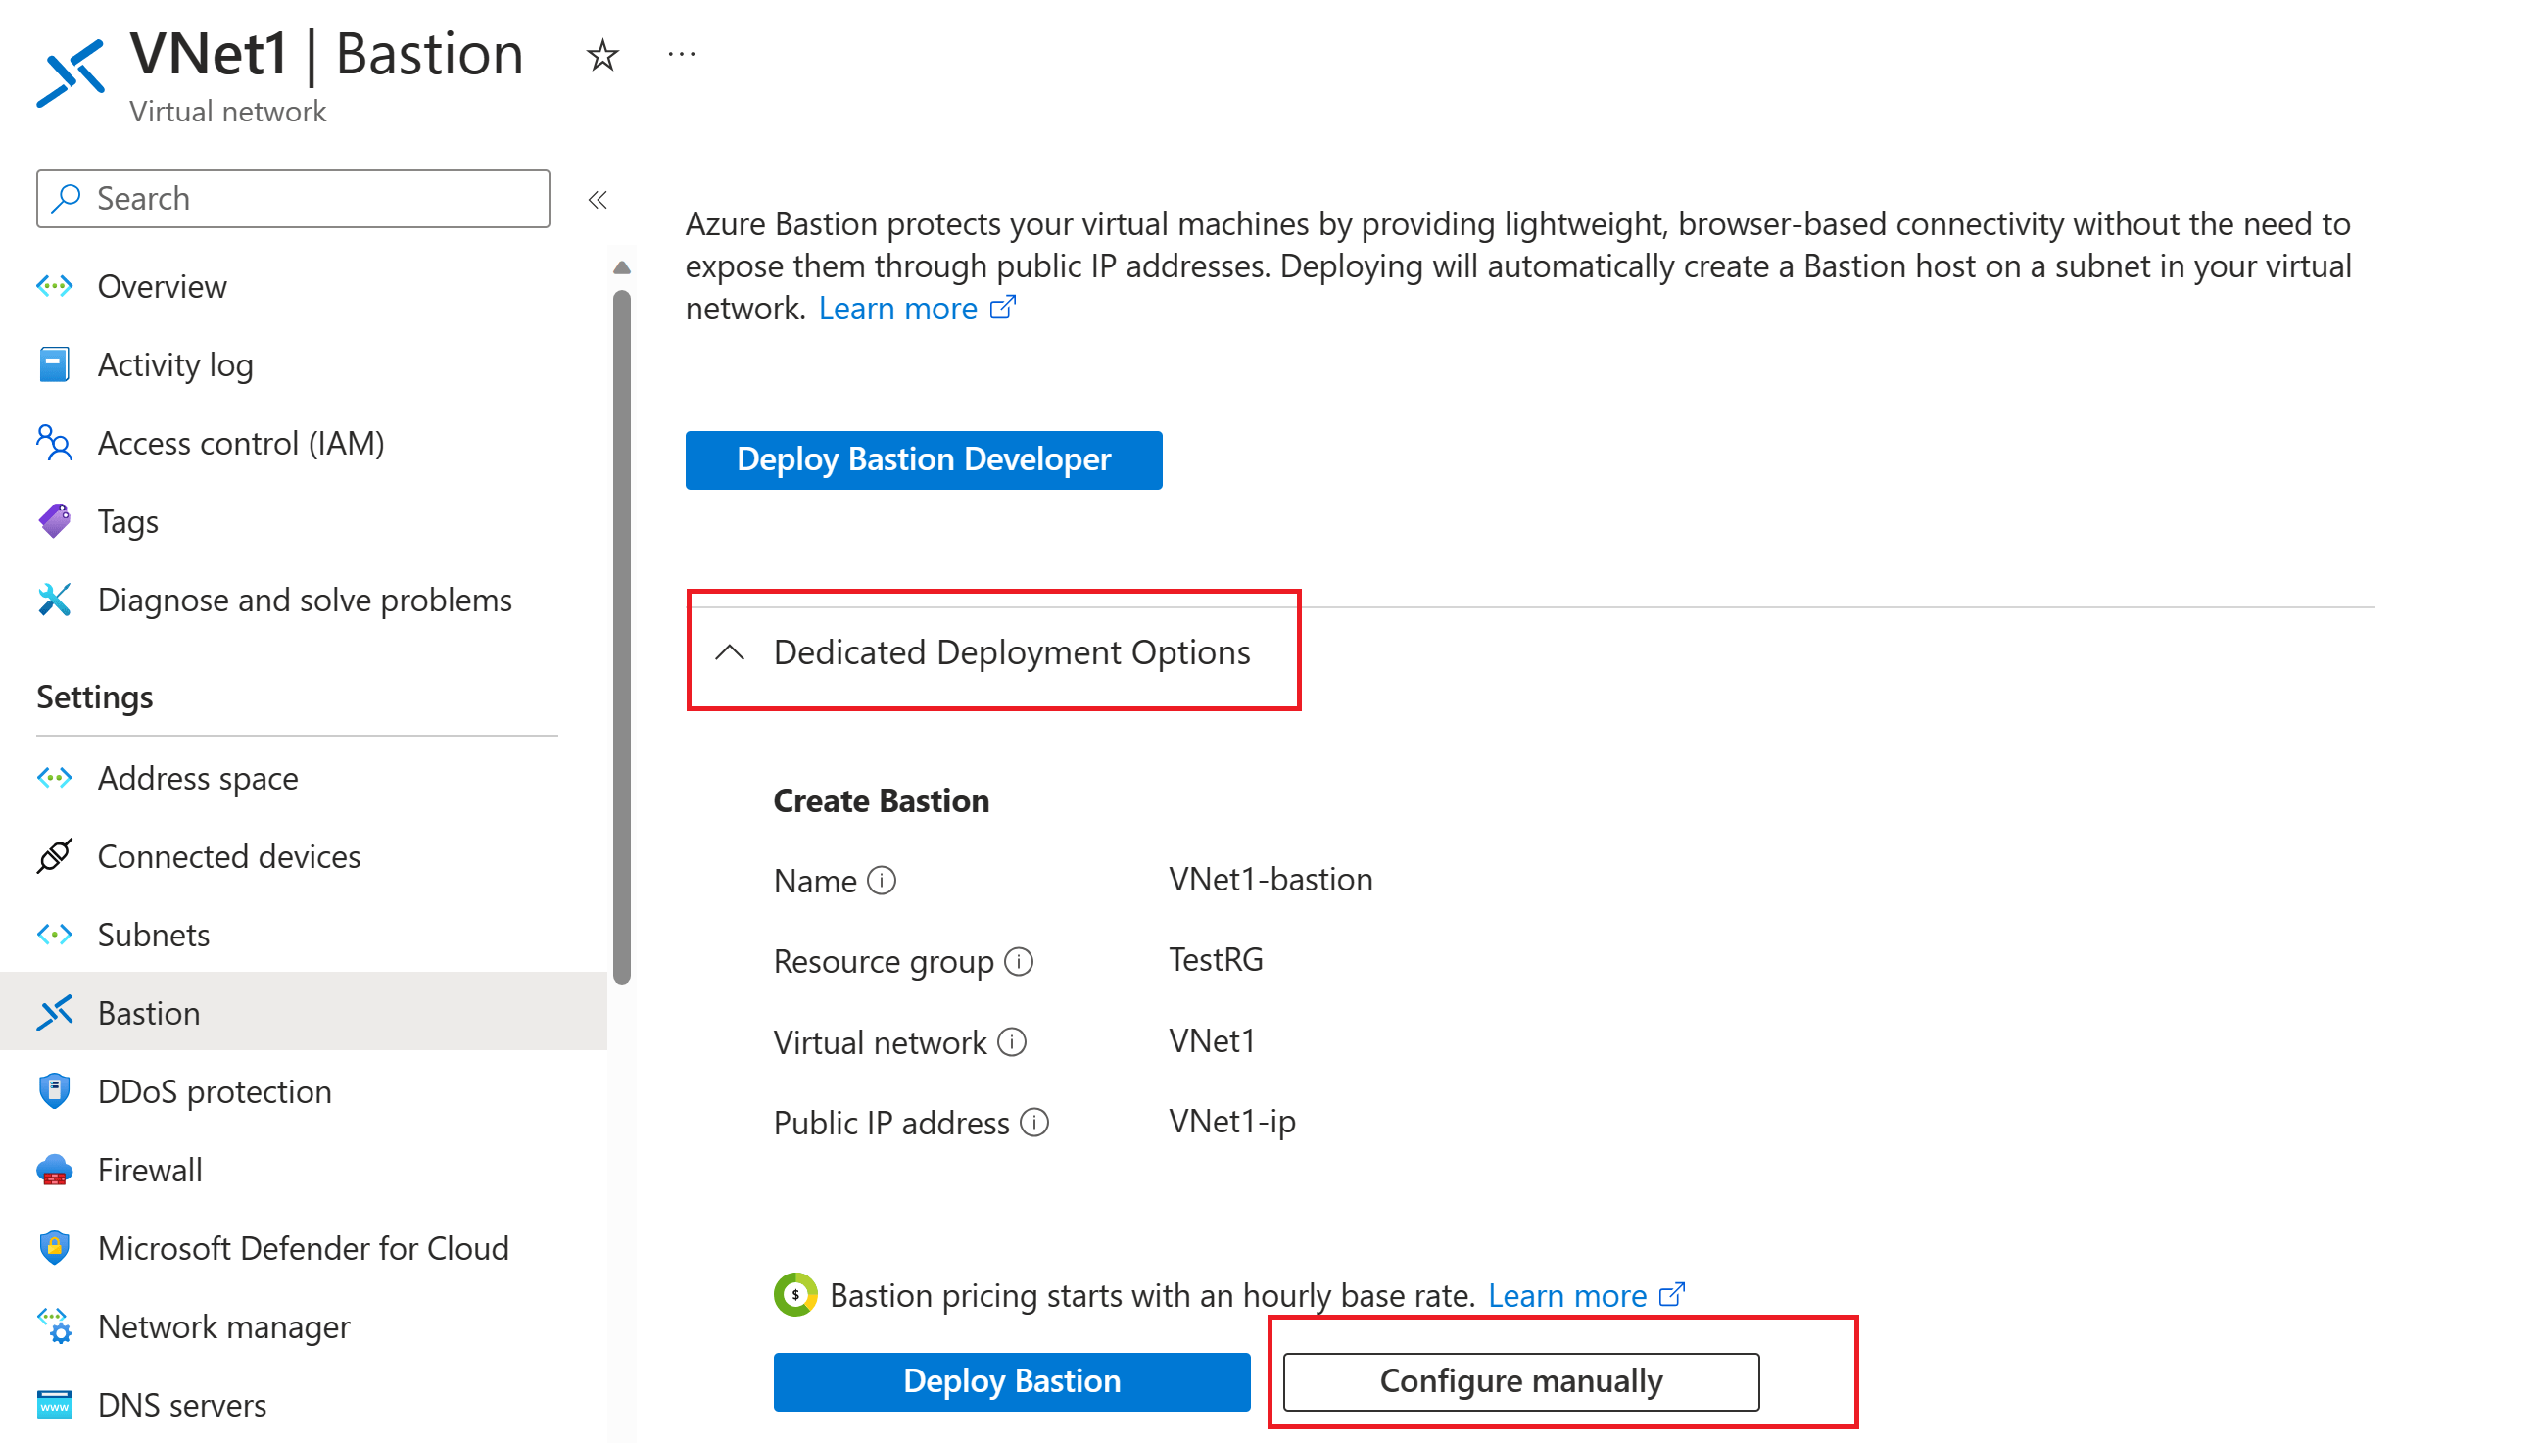Viewport: 2541px width, 1443px height.
Task: Select the Access control (IAM) icon
Action: [55, 443]
